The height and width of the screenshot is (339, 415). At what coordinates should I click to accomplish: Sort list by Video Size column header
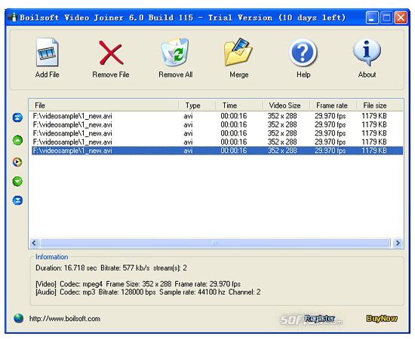[x=287, y=105]
